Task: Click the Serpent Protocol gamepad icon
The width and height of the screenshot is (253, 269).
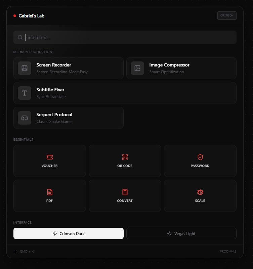Action: (25, 118)
